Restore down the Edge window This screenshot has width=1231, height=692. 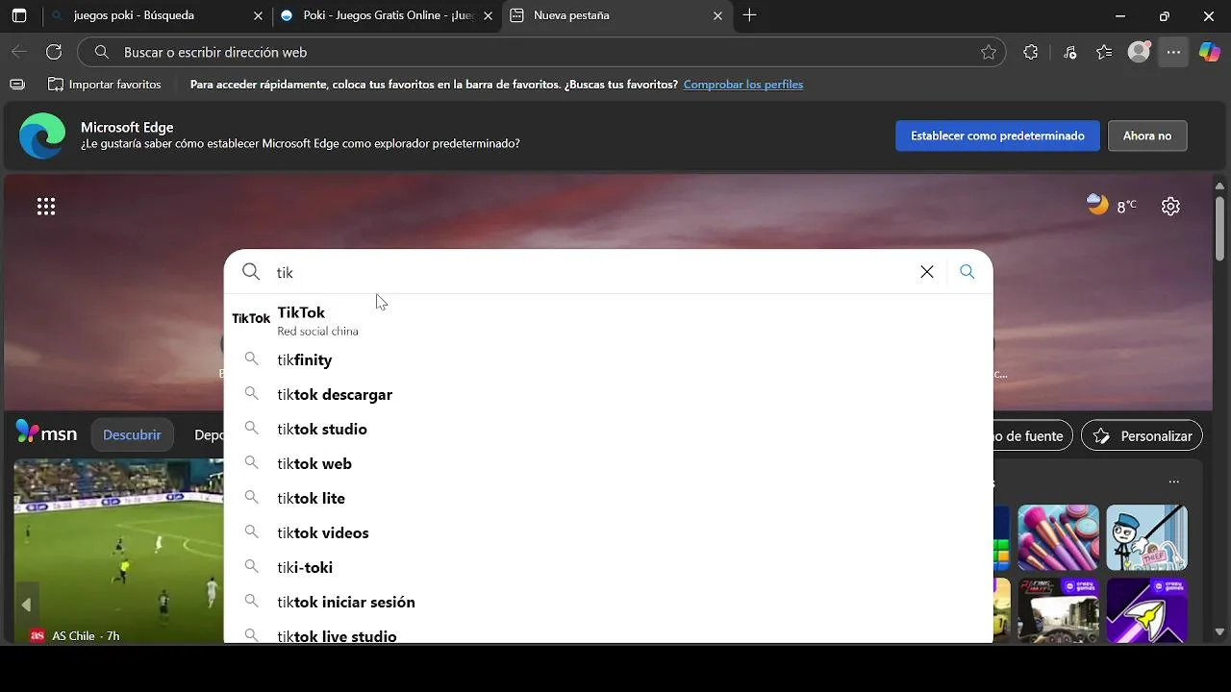(x=1164, y=16)
